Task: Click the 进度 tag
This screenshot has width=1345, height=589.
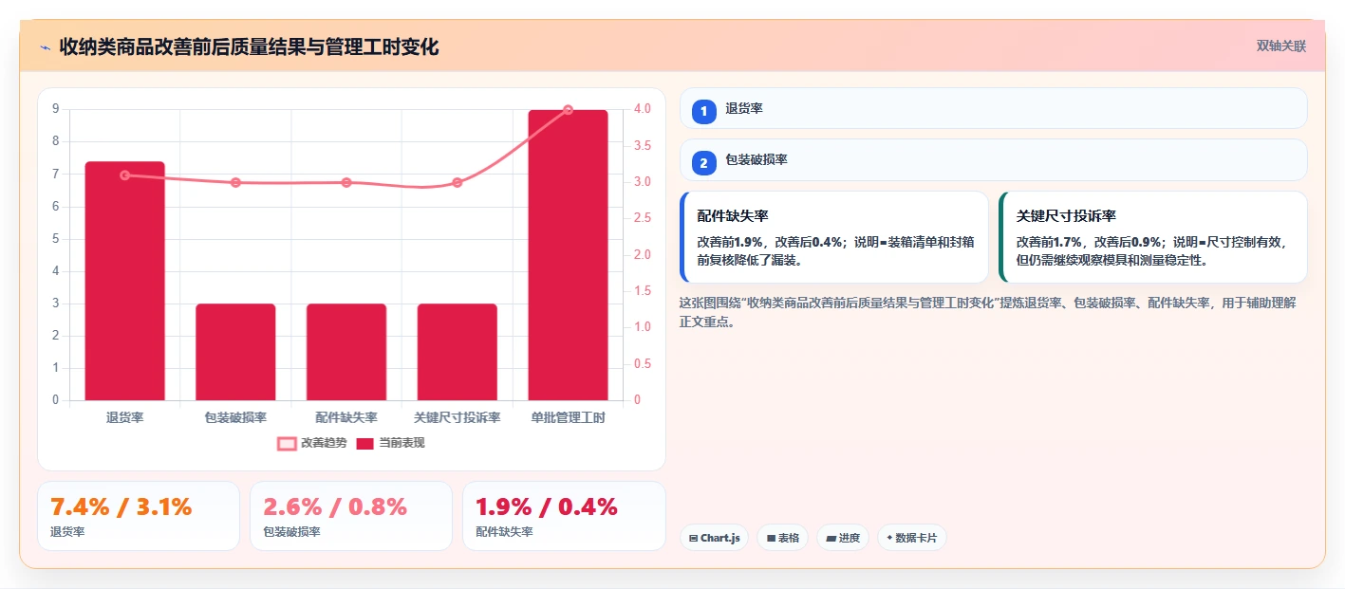Action: click(843, 538)
